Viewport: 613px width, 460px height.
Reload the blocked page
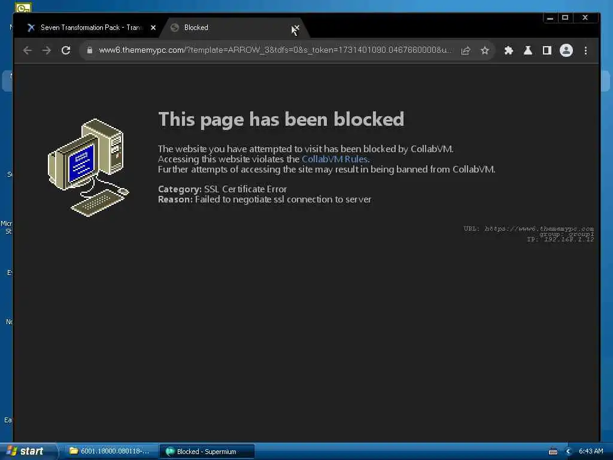(x=66, y=50)
